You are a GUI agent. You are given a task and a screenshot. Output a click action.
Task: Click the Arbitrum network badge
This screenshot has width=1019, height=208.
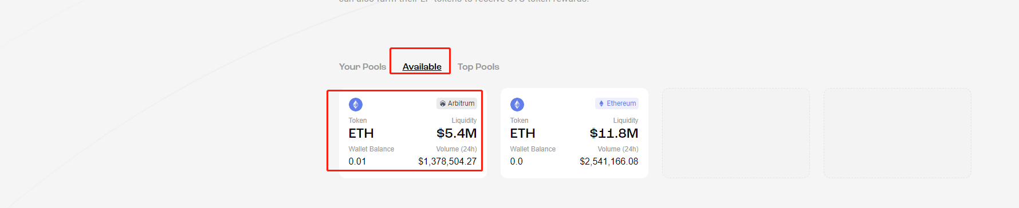(x=457, y=103)
